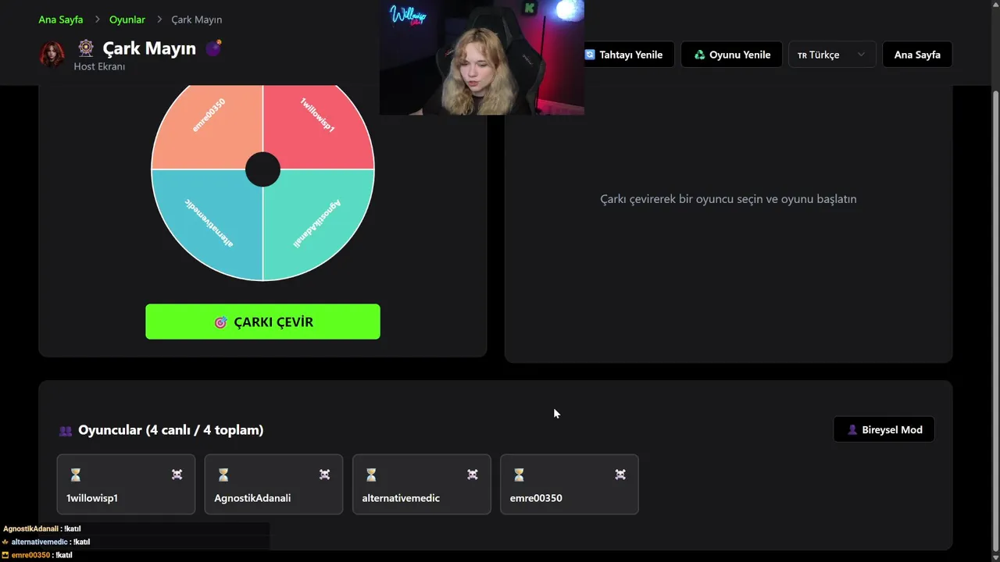1000x562 pixels.
Task: Click bomb icon after Çark Mayın title
Action: point(213,48)
